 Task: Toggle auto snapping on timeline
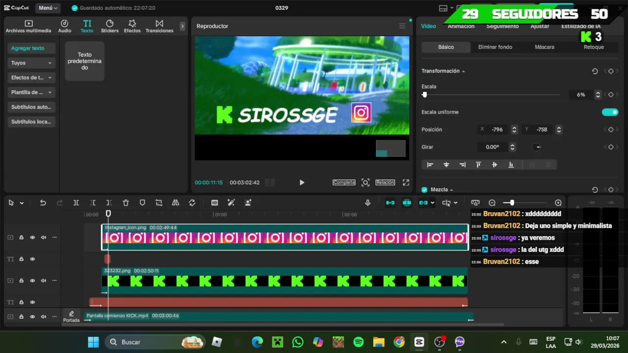click(407, 202)
